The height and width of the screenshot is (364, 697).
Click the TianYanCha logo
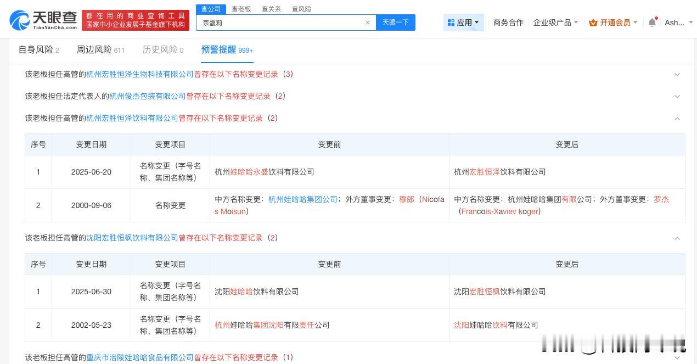coord(43,20)
